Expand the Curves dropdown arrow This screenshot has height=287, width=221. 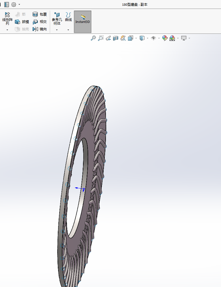68,30
